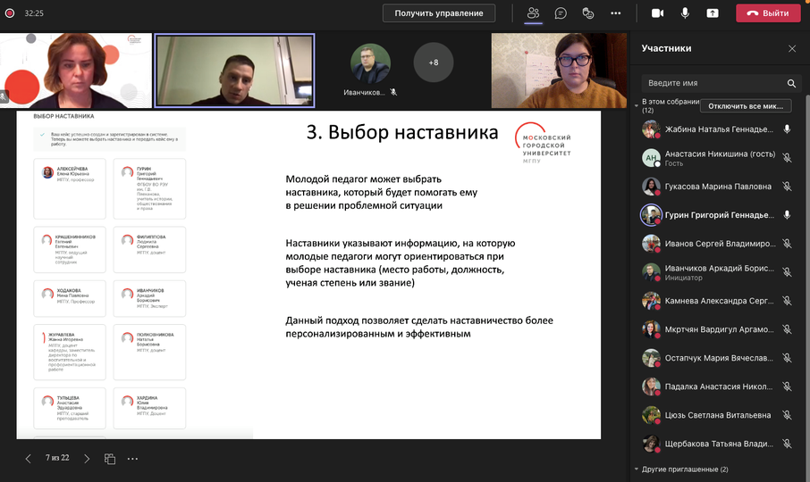Show the +8 hidden participants

pyautogui.click(x=434, y=63)
